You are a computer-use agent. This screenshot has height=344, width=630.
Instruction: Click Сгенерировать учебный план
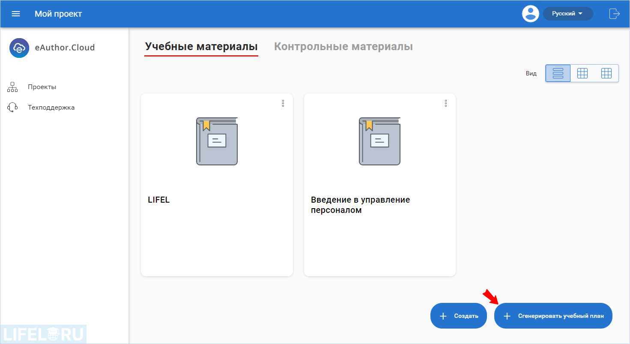(553, 315)
